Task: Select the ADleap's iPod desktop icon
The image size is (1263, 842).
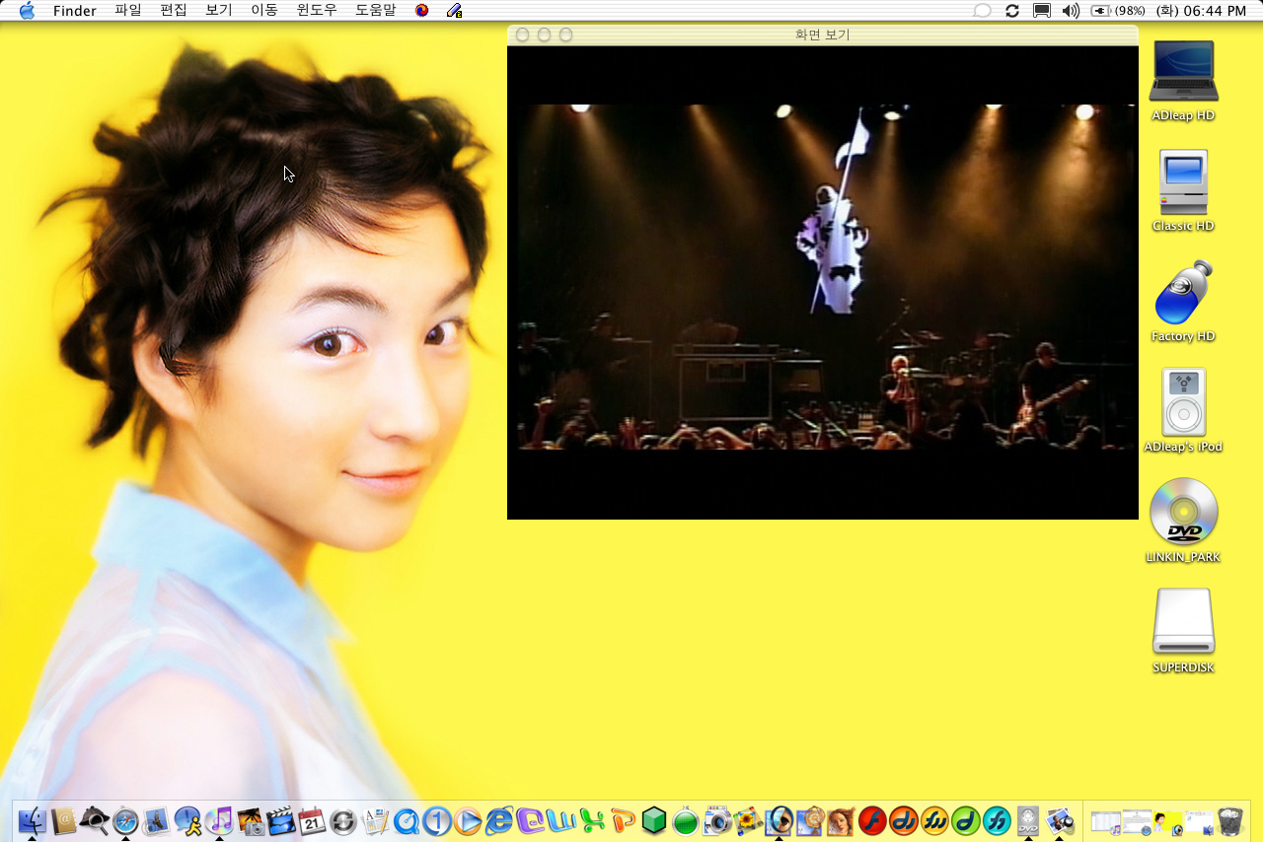Action: (1183, 403)
